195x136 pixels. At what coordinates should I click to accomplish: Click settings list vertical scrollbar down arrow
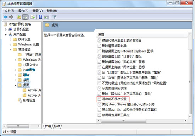190,116
